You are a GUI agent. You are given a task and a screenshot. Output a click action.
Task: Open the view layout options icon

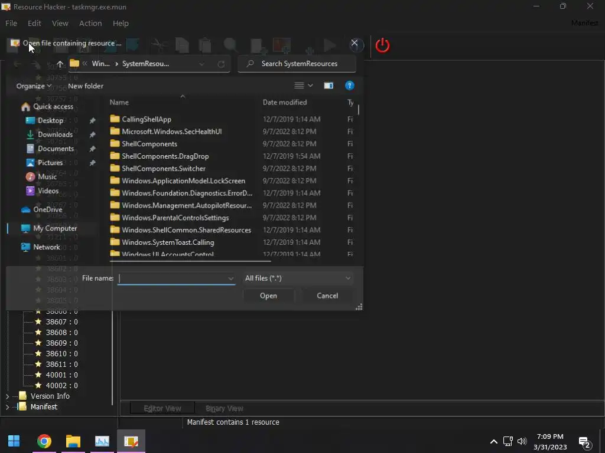(299, 86)
